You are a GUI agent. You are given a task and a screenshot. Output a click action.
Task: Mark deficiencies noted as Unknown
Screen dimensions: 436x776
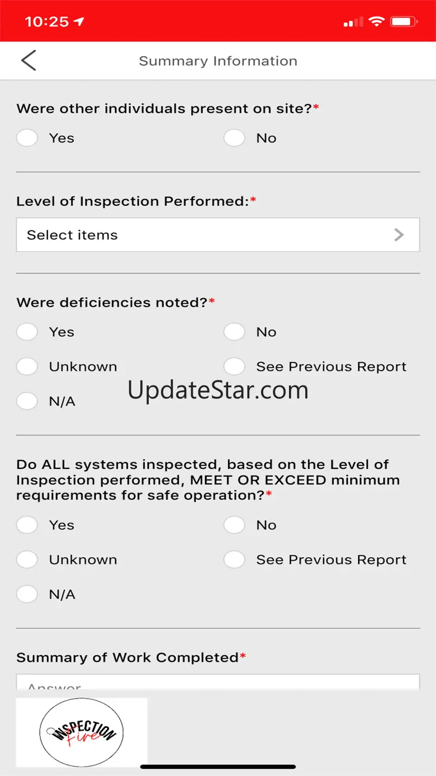point(27,367)
